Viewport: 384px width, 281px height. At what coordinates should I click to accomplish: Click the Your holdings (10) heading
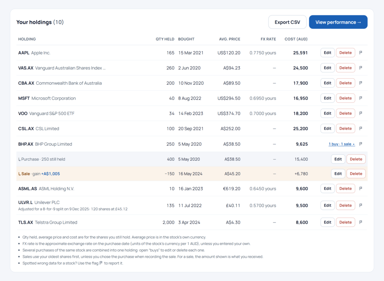pyautogui.click(x=40, y=22)
